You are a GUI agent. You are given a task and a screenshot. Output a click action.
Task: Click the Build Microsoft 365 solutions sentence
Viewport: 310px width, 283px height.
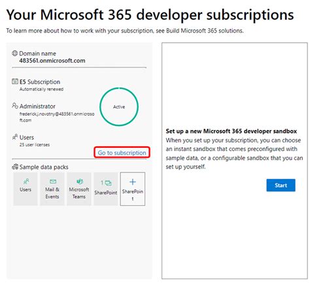pyautogui.click(x=125, y=31)
